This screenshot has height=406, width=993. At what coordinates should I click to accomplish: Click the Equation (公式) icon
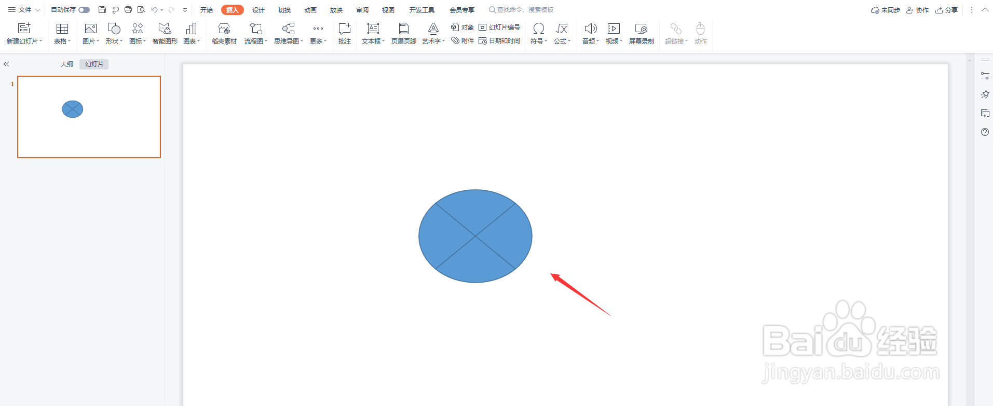pos(562,29)
